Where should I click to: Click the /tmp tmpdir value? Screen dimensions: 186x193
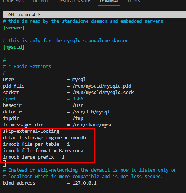pos(78,118)
